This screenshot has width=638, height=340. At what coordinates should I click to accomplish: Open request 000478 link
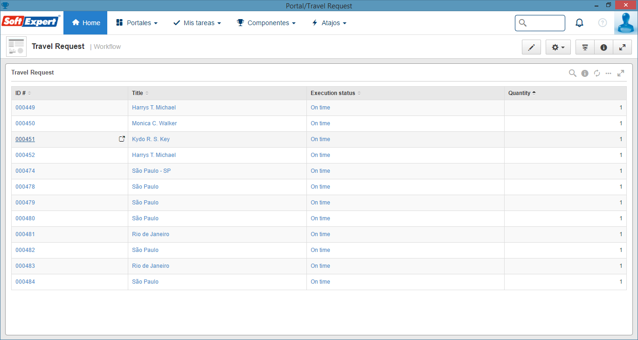tap(25, 187)
